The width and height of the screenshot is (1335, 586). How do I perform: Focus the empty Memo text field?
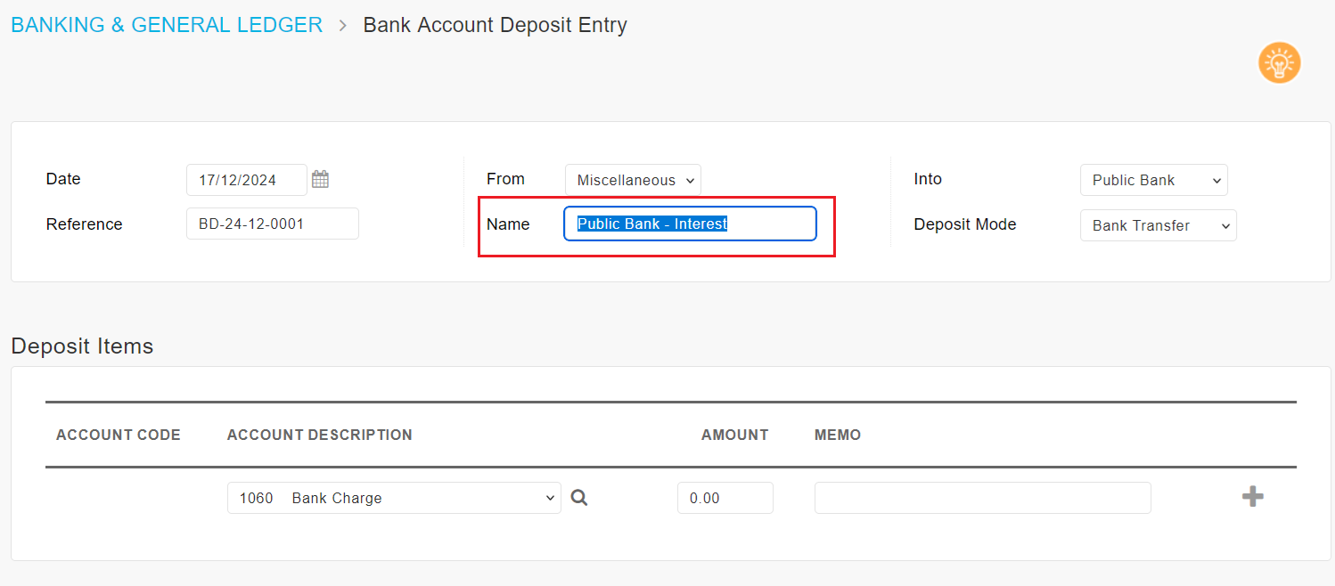pos(983,498)
